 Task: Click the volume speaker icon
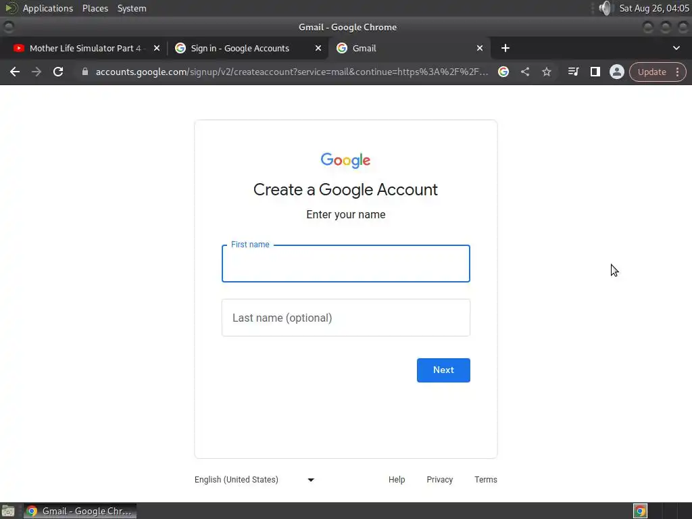point(605,8)
